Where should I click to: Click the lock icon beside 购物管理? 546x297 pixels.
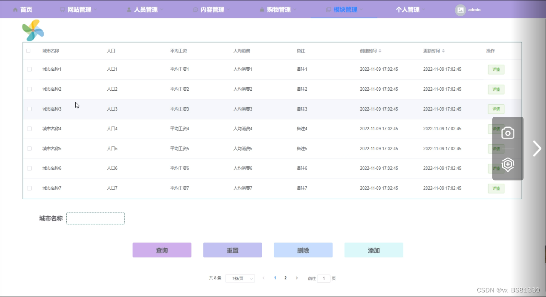262,10
